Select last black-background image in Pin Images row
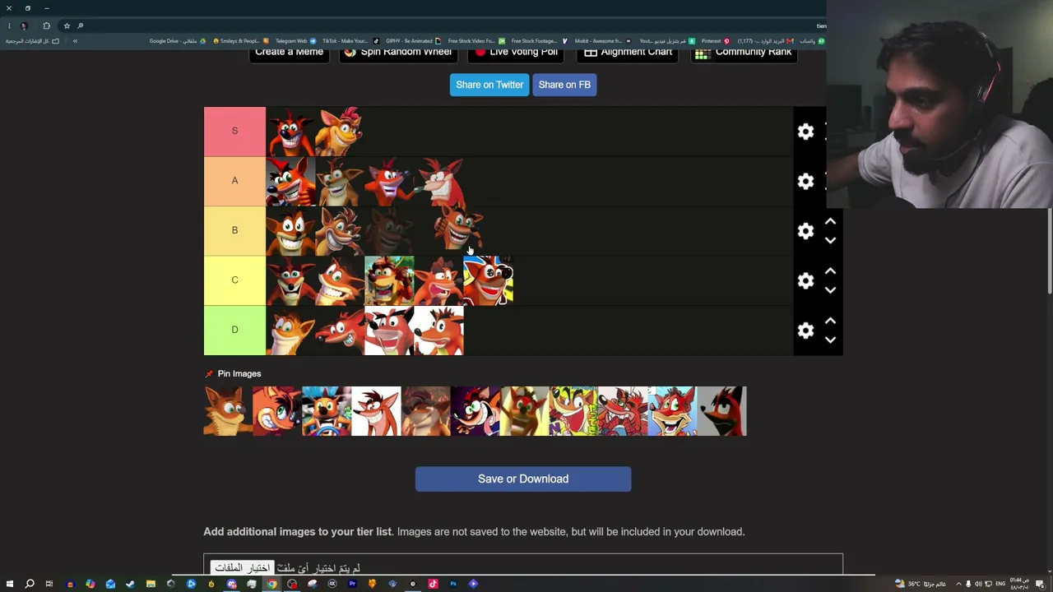The height and width of the screenshot is (592, 1053). click(x=721, y=411)
